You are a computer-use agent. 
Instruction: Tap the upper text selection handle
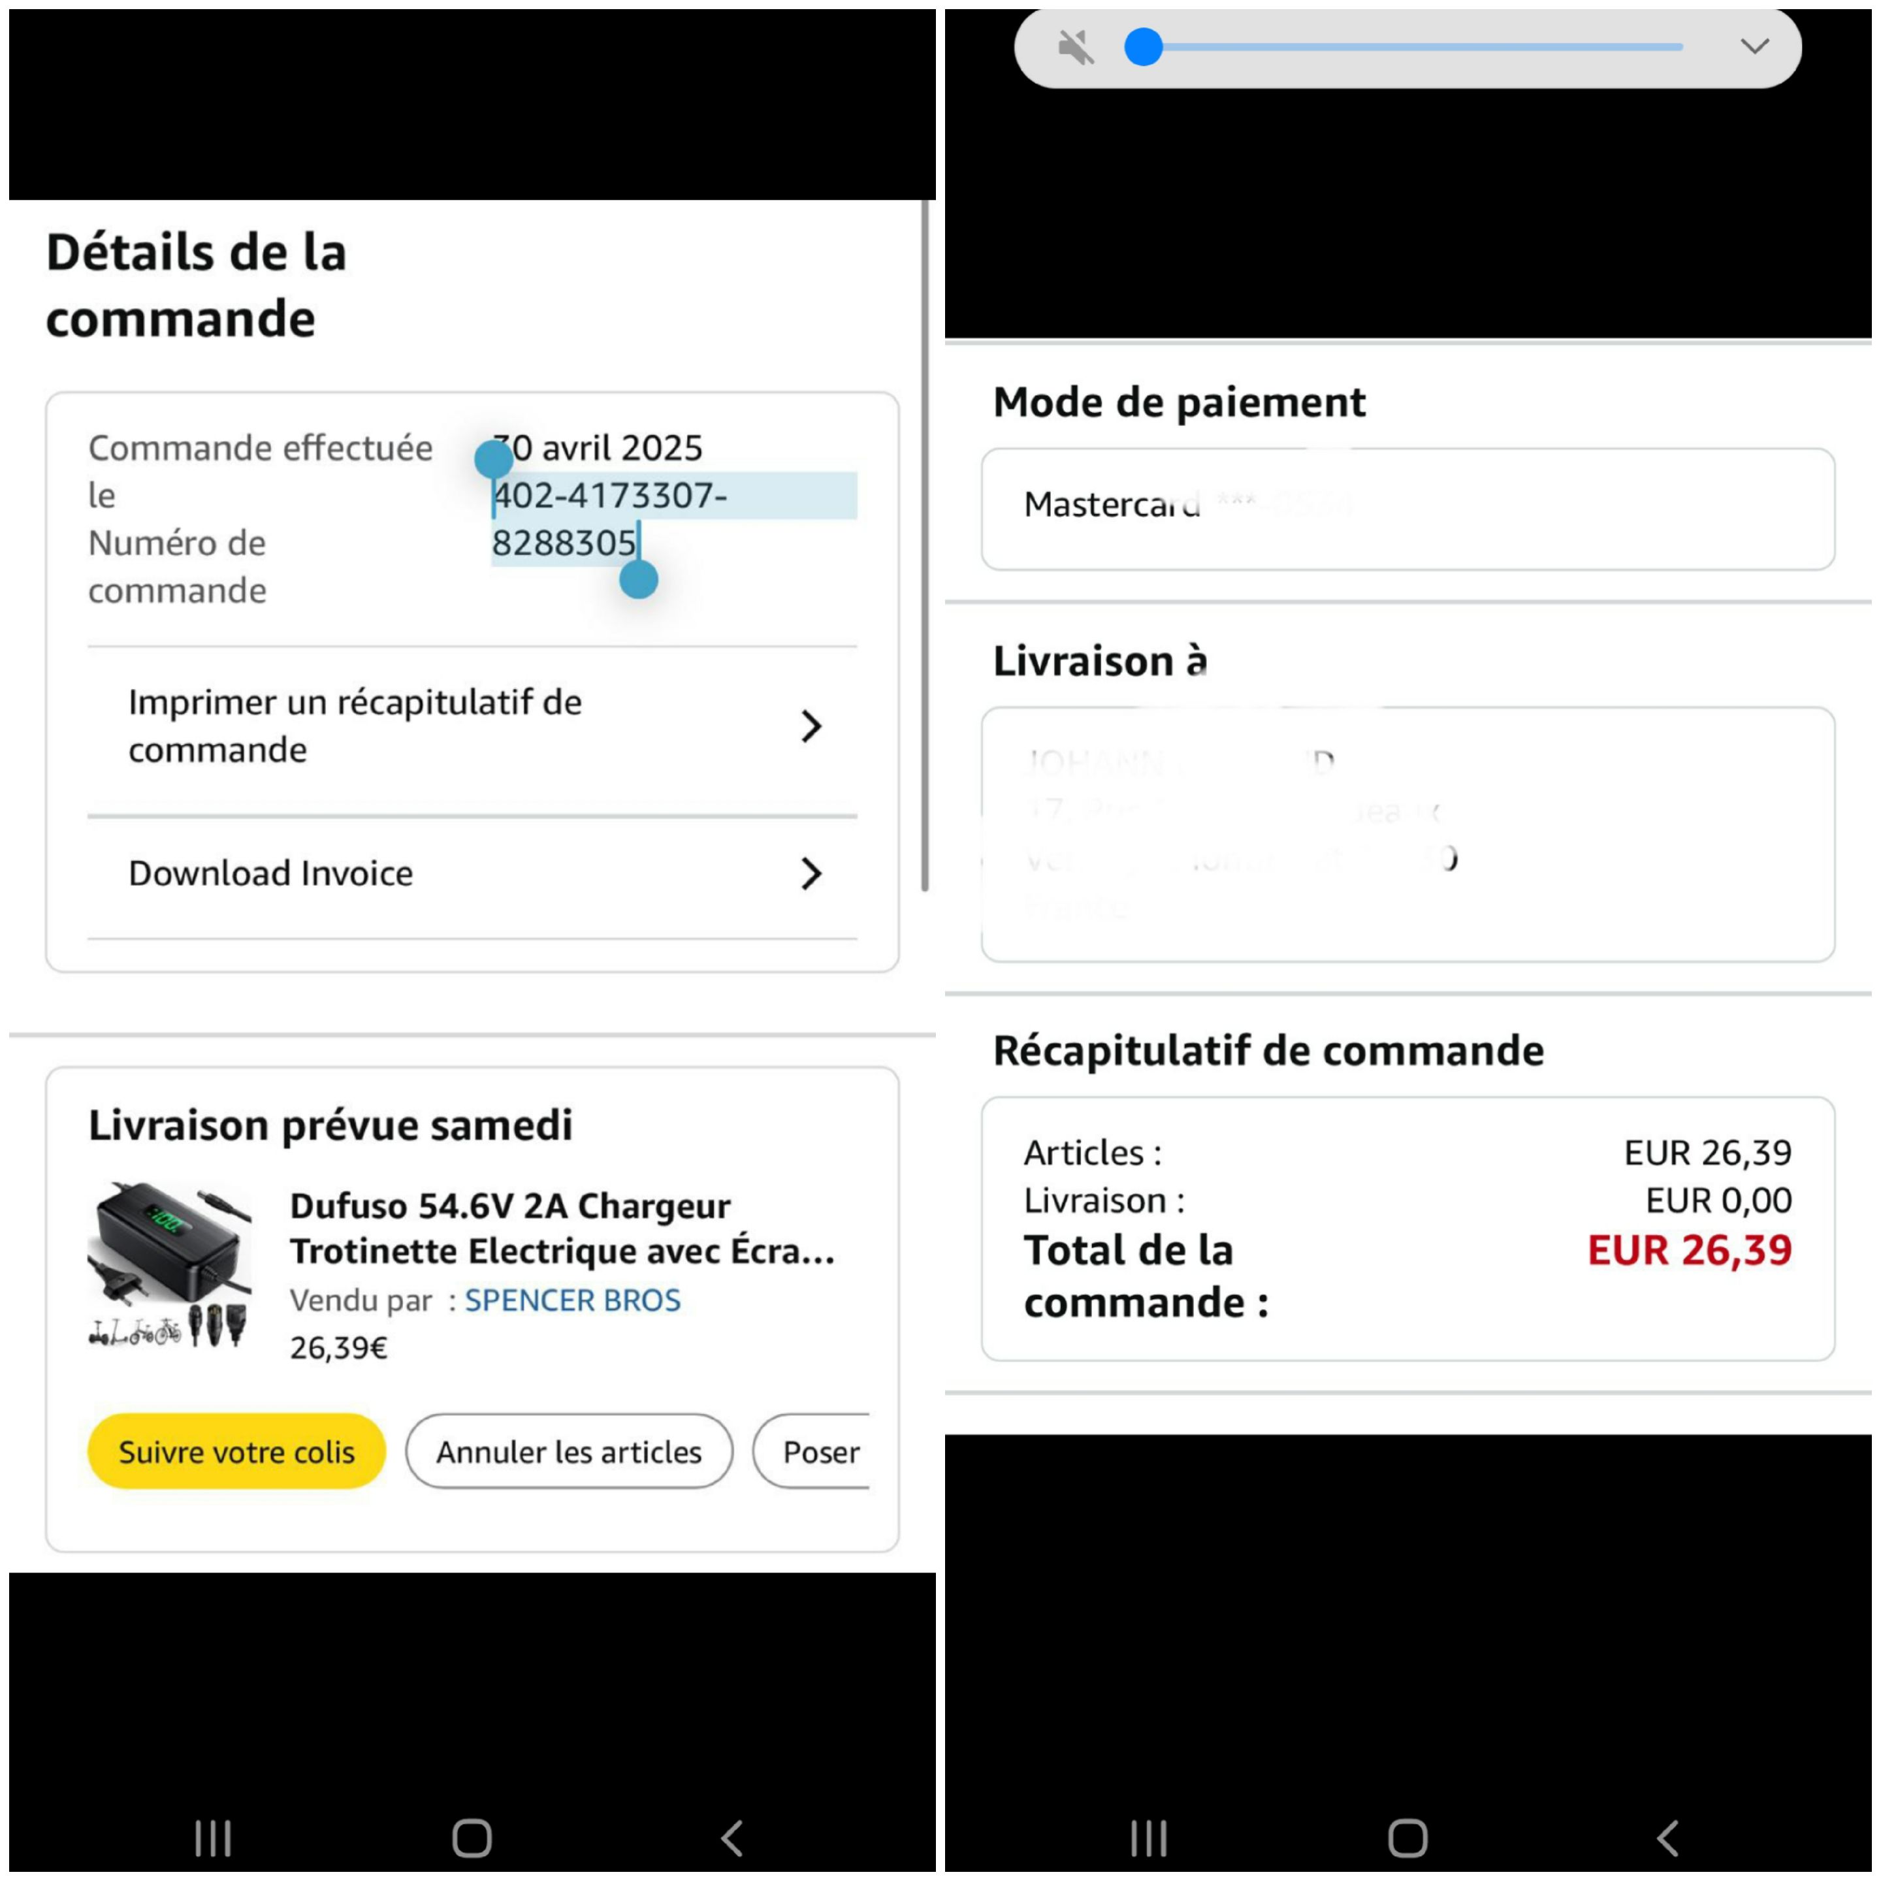click(x=494, y=458)
